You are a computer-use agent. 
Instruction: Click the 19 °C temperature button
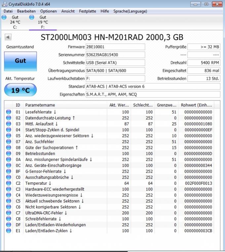(x=20, y=90)
